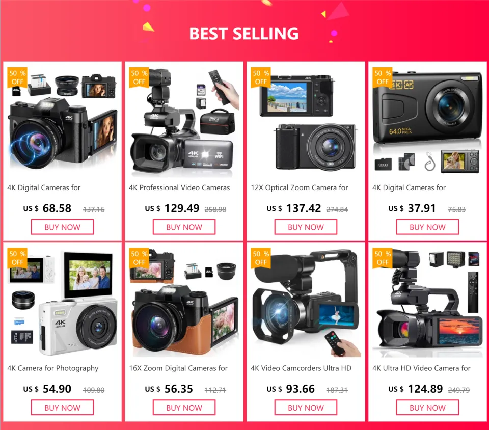The height and width of the screenshot is (430, 489).
Task: Open the 4K Professional Video Cameras title
Action: (179, 187)
